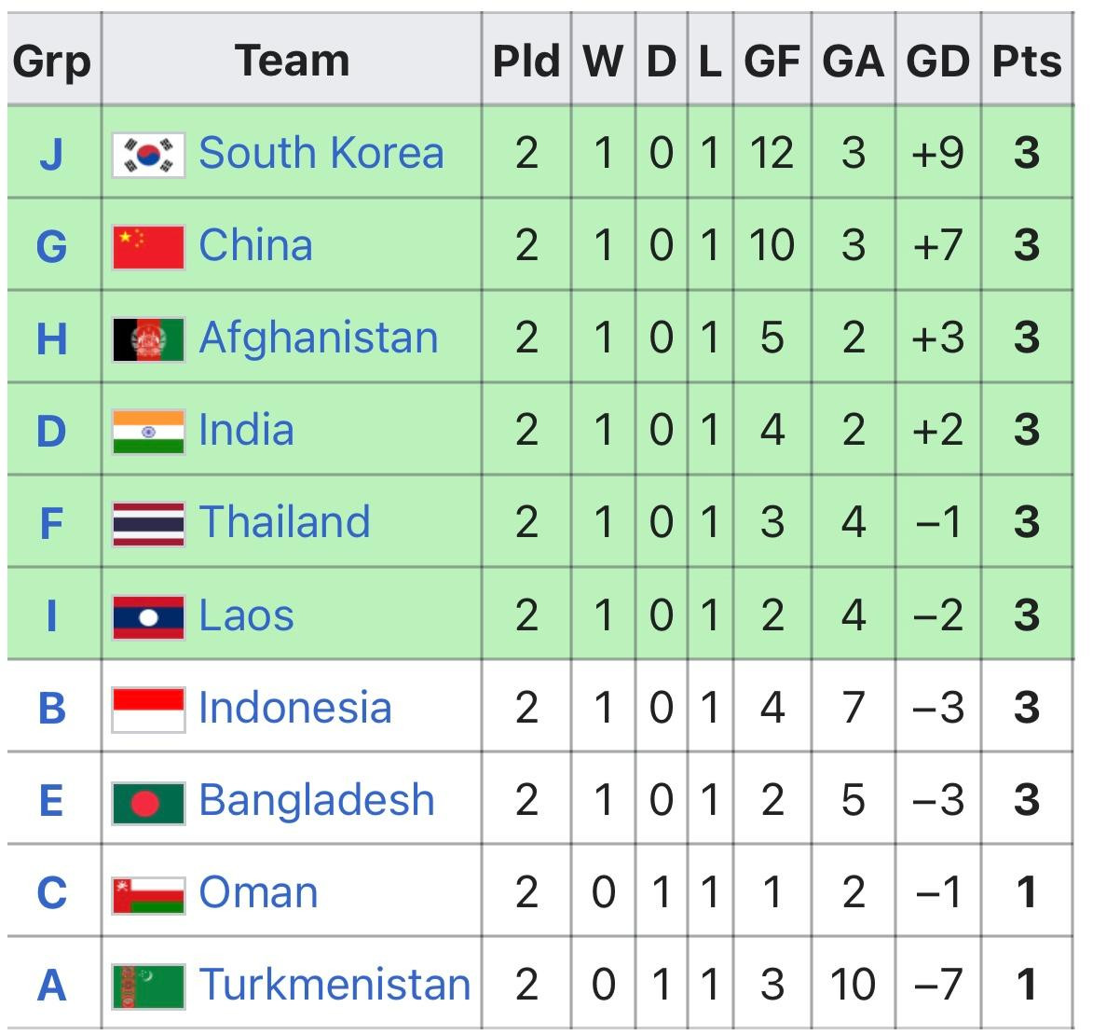This screenshot has height=1035, width=1120.
Task: Open the Afghanistan team link
Action: pos(319,338)
